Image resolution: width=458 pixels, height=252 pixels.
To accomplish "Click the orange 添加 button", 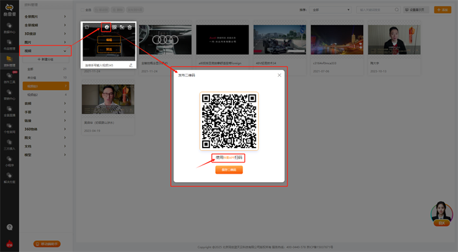I will [442, 10].
